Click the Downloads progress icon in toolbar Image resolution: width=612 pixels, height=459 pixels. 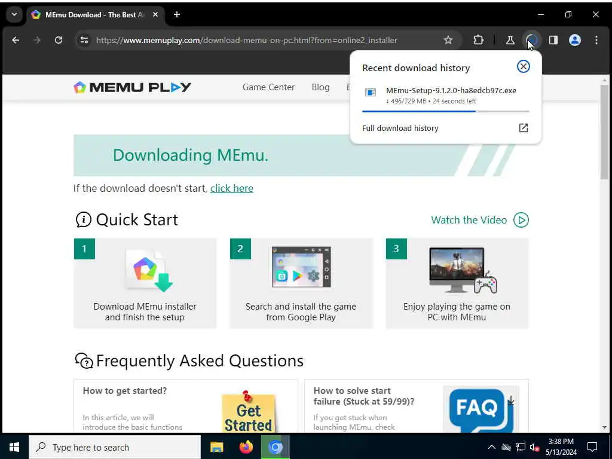[532, 40]
